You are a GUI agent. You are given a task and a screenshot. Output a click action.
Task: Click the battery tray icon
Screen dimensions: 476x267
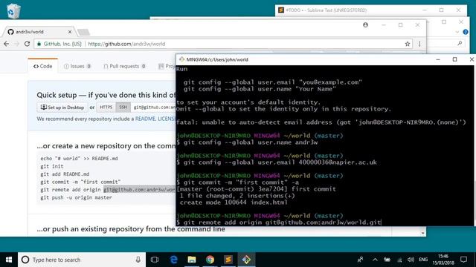pos(387,260)
